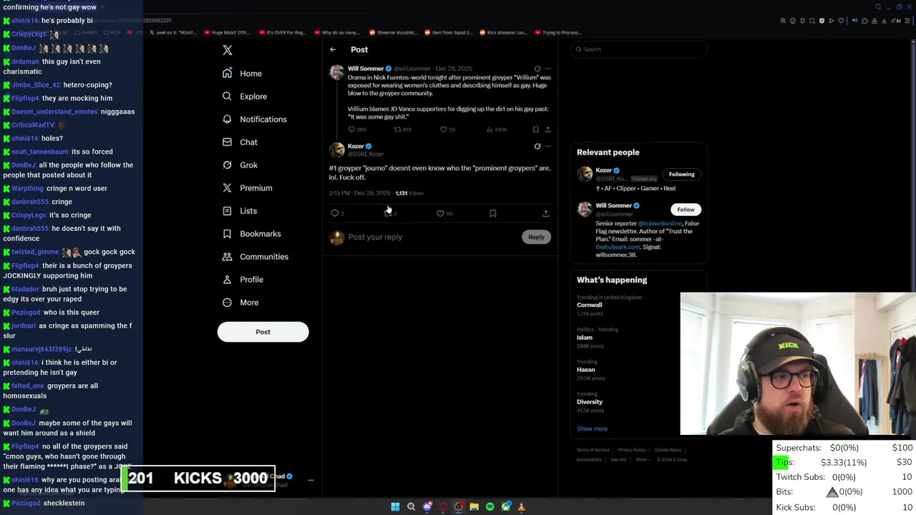The width and height of the screenshot is (916, 515).
Task: Open the 'Kick streamer run...' browser bookmark
Action: click(503, 32)
